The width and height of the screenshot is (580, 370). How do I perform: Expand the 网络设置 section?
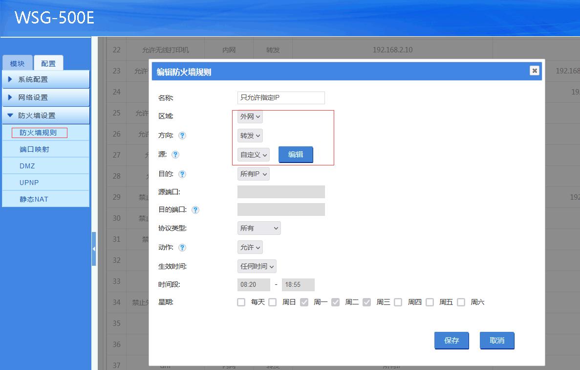(x=11, y=97)
